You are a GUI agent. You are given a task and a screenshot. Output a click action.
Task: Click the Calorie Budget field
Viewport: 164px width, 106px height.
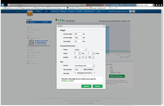coord(77,70)
